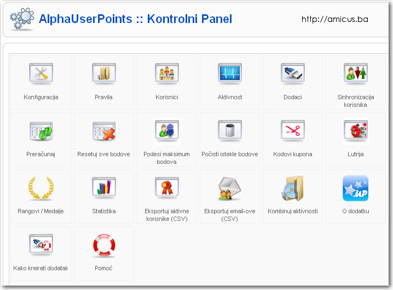Open the Pravila folder icon
Screen dimensions: 393x290
coord(104,73)
